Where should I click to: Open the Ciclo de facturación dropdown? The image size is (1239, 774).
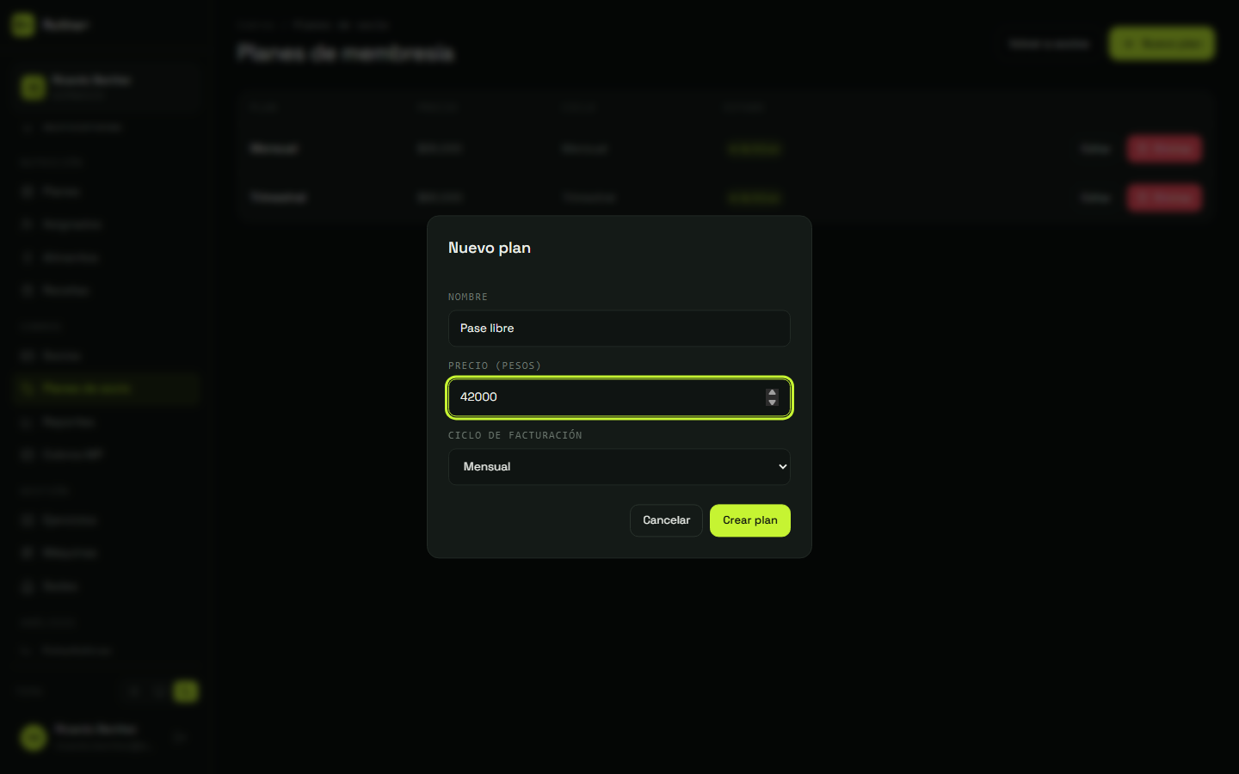(x=619, y=467)
